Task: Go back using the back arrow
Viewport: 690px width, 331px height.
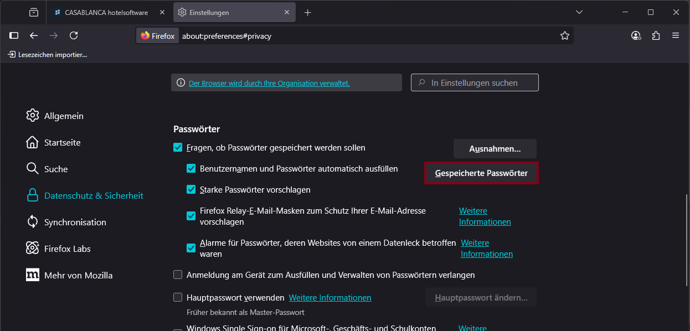Action: tap(34, 35)
